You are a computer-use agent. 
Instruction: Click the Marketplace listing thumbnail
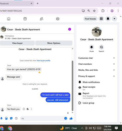tap(2, 37)
